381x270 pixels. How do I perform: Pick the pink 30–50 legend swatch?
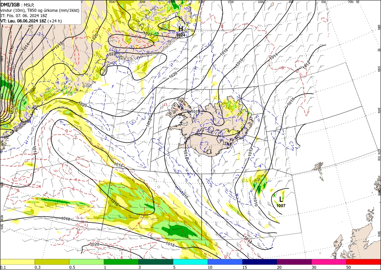pos(329,262)
